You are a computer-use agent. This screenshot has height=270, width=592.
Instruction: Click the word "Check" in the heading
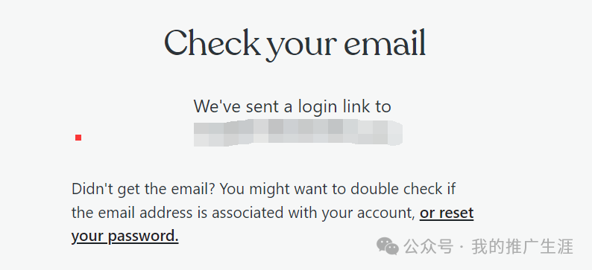(212, 42)
